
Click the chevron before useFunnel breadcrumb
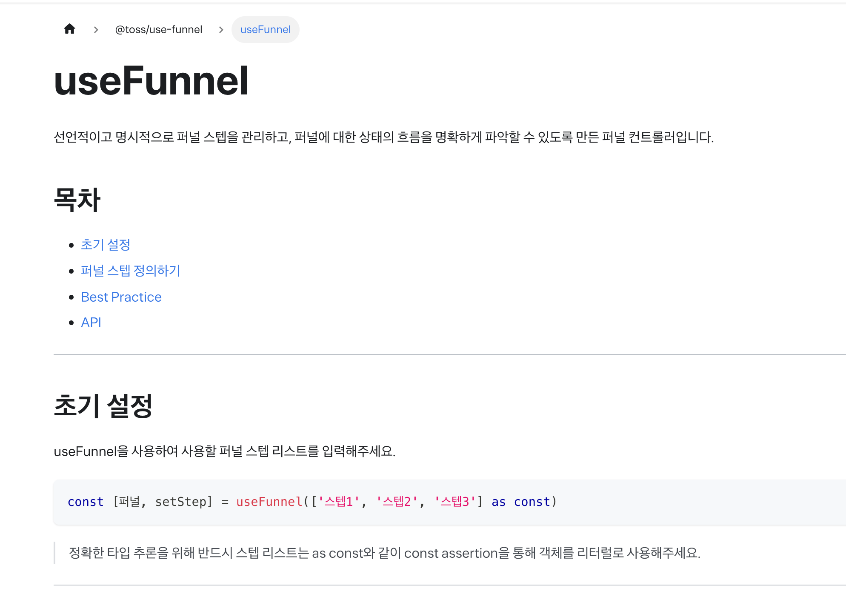click(x=221, y=30)
